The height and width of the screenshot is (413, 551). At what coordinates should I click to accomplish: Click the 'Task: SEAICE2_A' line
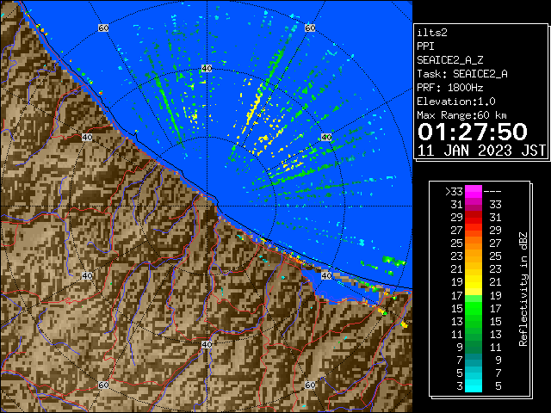(x=462, y=74)
